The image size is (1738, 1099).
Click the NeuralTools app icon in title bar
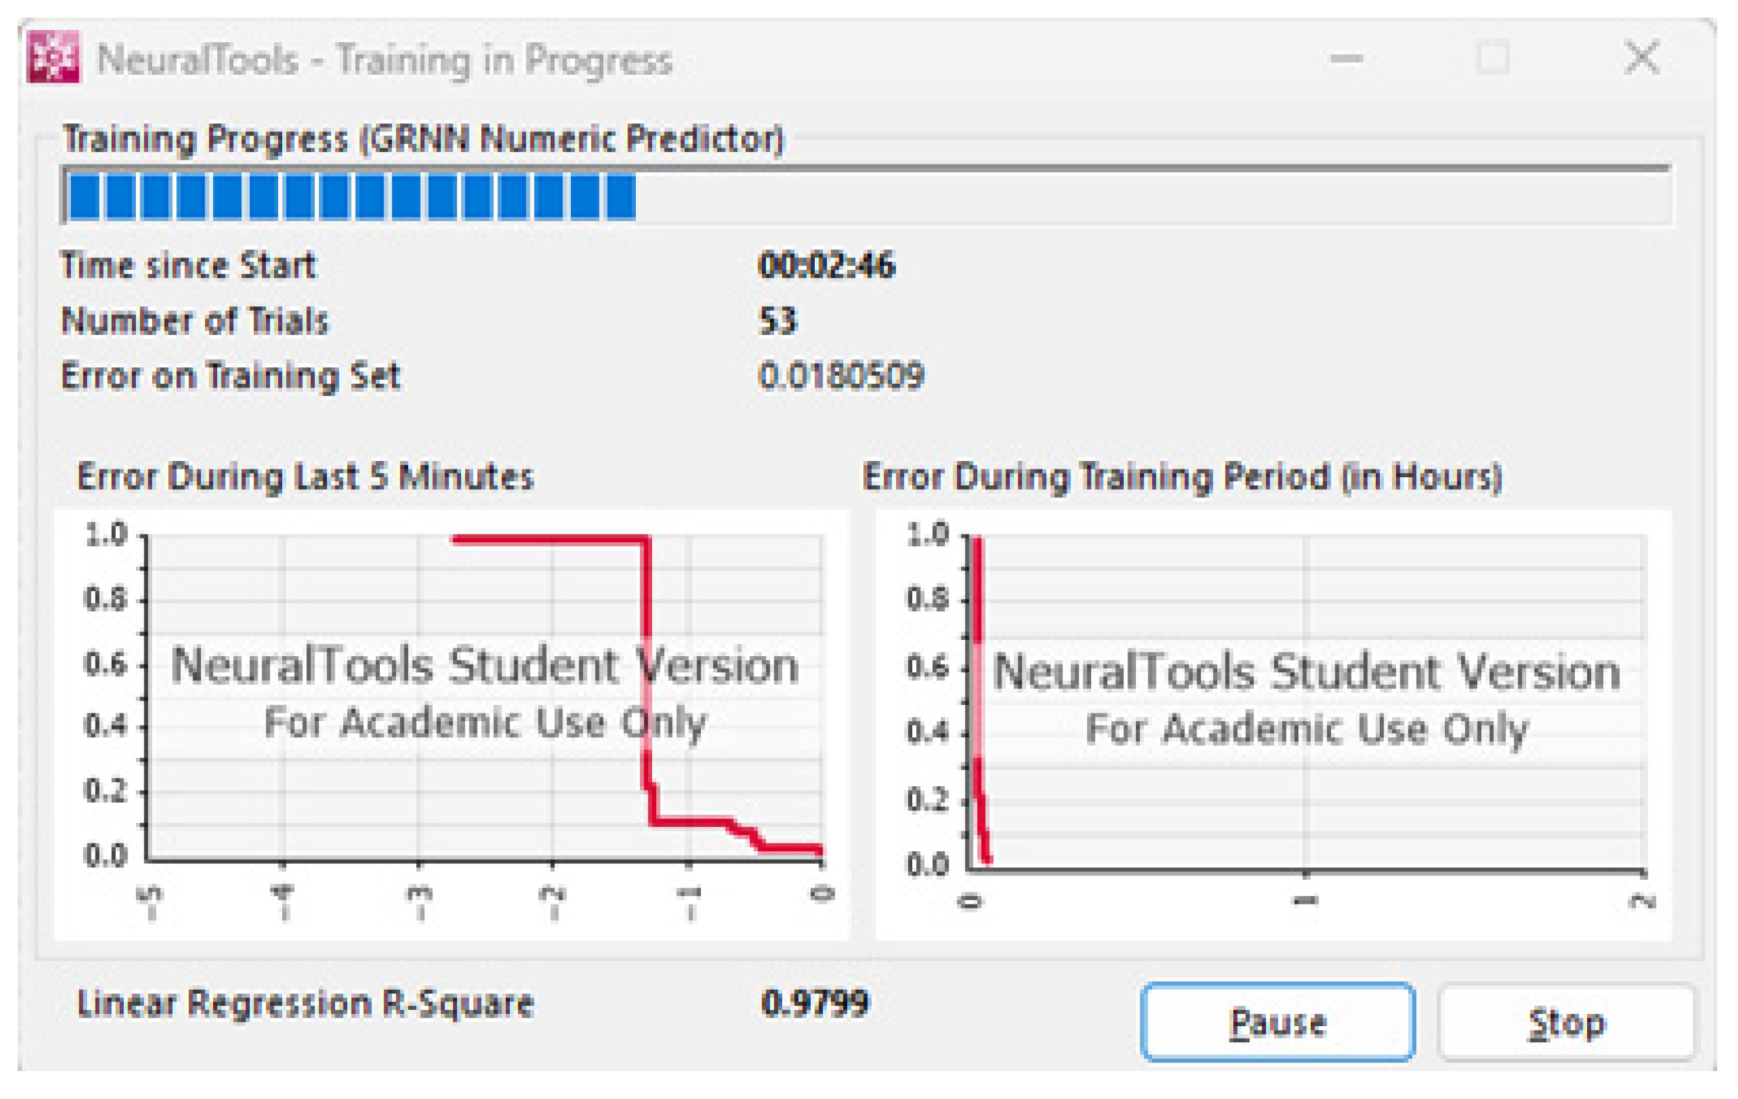[53, 57]
